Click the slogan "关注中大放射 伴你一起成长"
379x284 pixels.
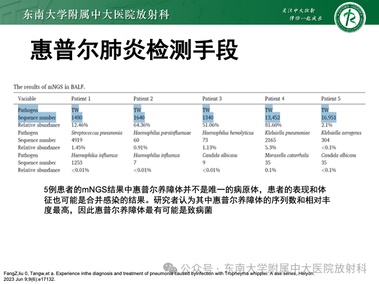(302, 15)
